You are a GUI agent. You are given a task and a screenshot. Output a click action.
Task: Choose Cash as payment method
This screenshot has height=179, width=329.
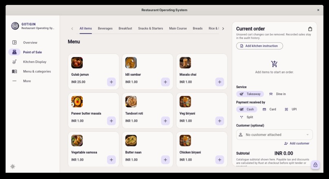(247, 109)
